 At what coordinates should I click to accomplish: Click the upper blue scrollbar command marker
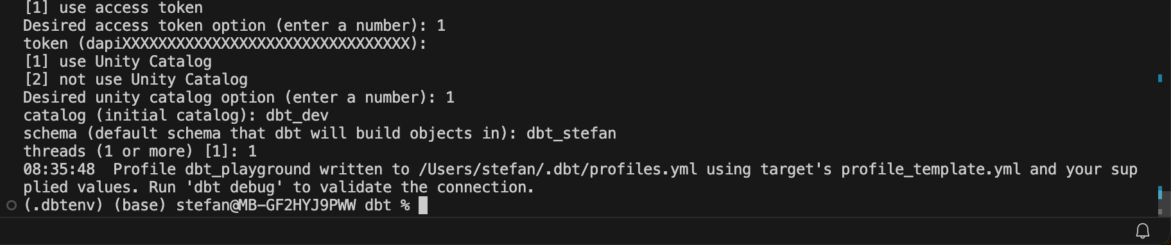click(x=1160, y=78)
